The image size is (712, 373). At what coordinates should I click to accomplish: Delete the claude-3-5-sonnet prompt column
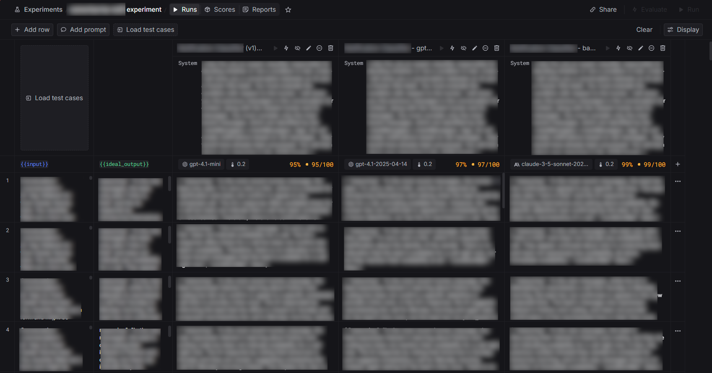pos(663,48)
